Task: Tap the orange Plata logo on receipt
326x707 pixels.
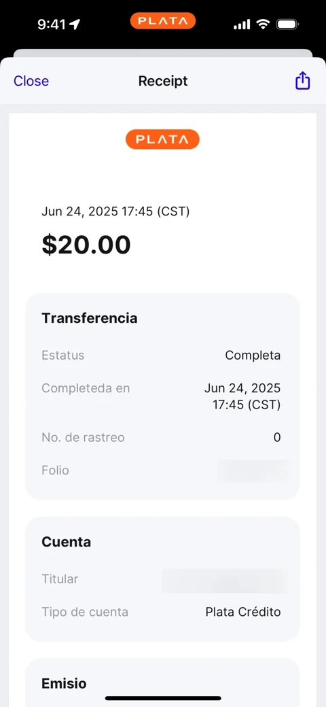Action: click(x=162, y=139)
